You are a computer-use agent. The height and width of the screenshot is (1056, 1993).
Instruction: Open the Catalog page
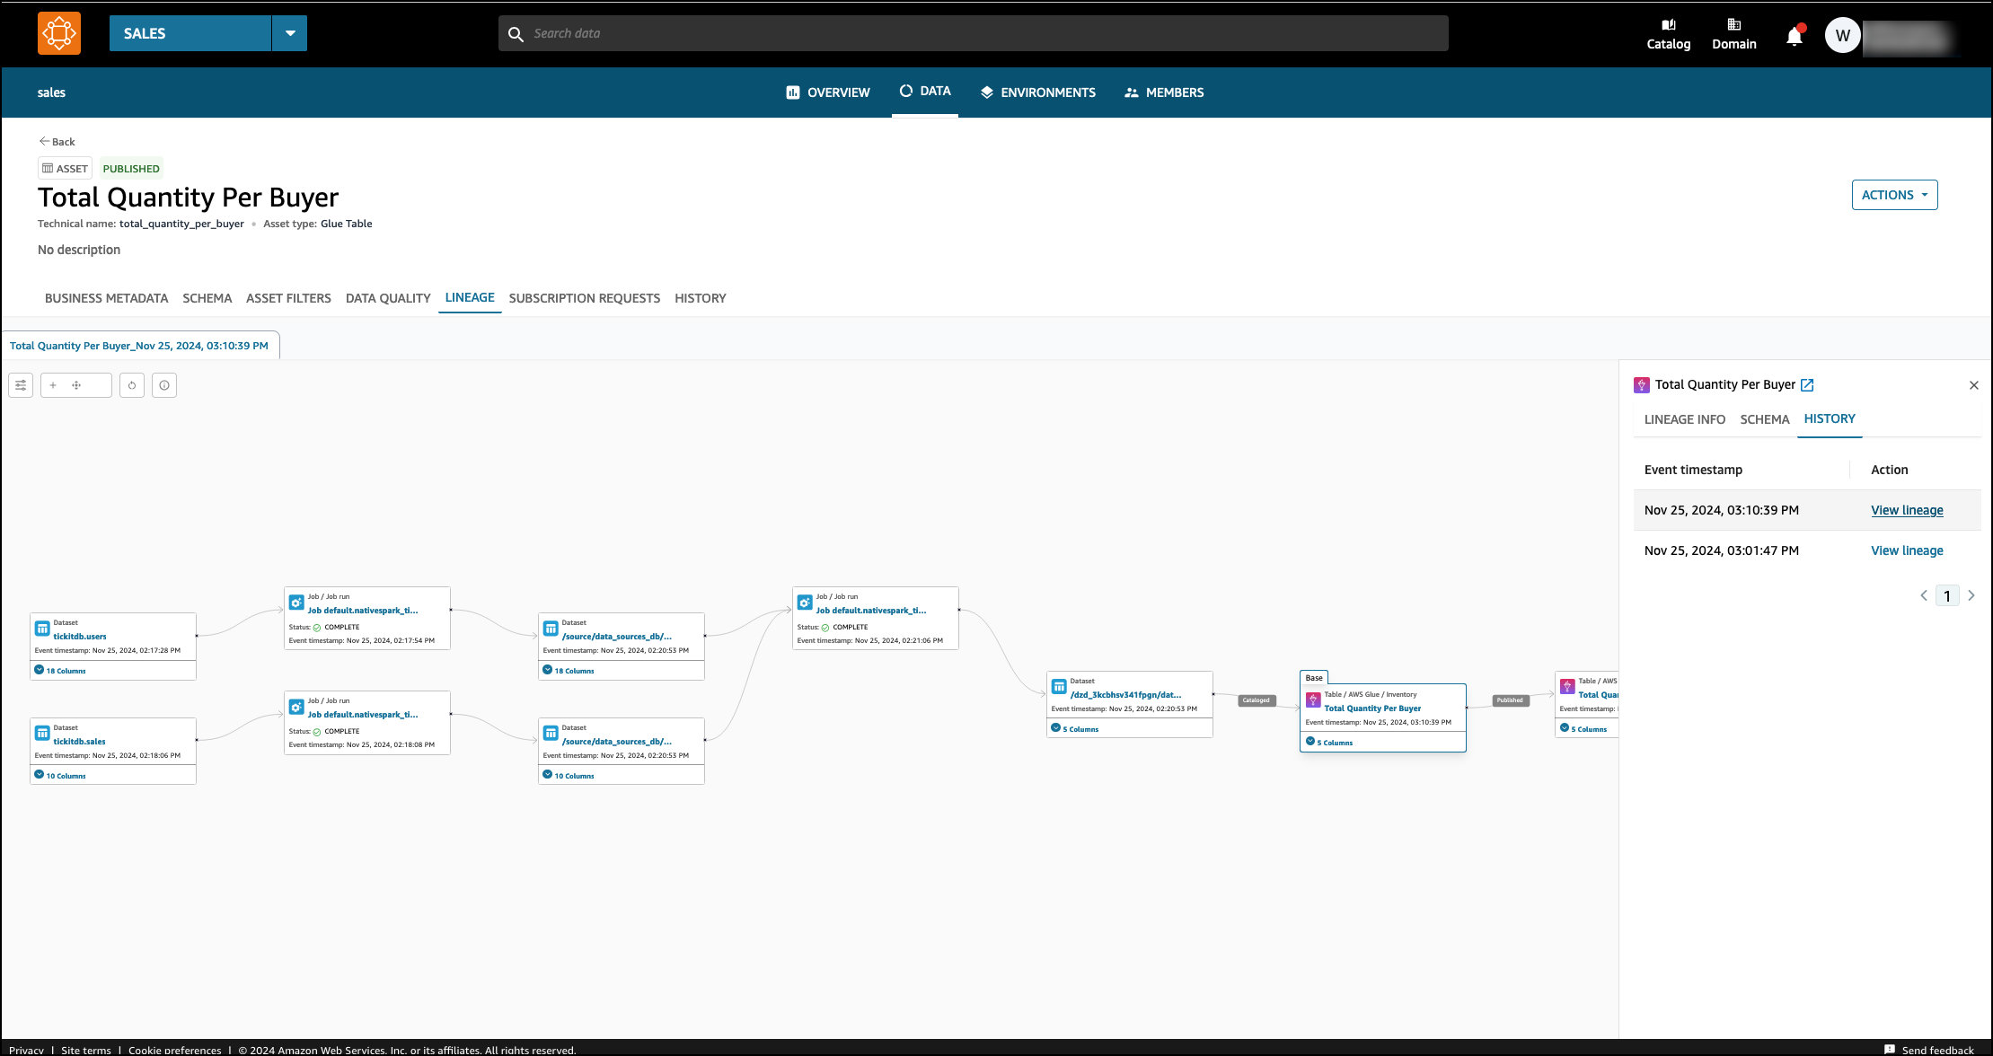(1668, 34)
